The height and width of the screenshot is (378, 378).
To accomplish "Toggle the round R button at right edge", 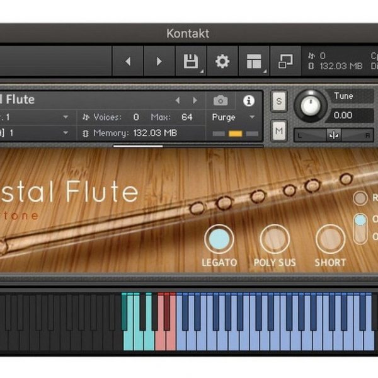I will 360,198.
